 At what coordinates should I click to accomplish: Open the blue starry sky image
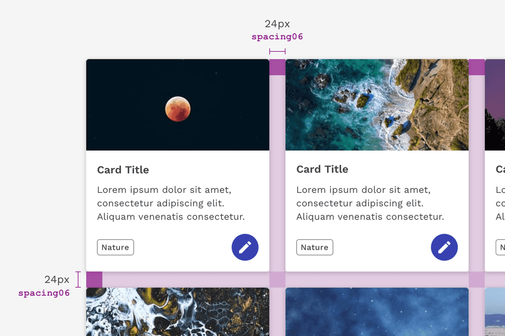coord(377,312)
